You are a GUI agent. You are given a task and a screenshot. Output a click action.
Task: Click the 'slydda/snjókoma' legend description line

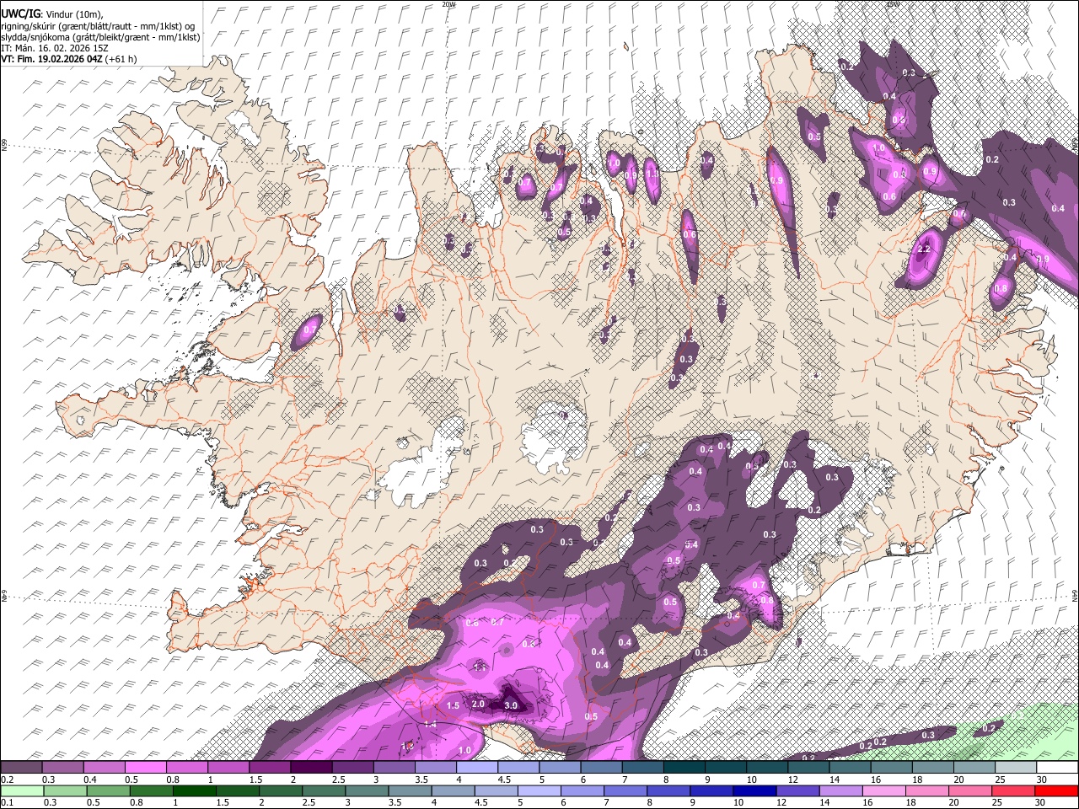pyautogui.click(x=100, y=37)
